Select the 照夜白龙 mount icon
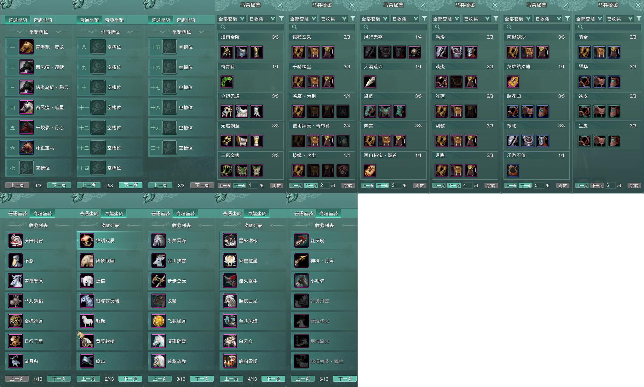 coord(230,301)
